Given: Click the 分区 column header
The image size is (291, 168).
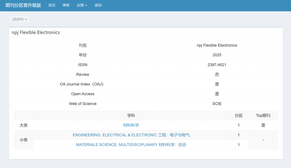Looking at the screenshot, I should (239, 116).
